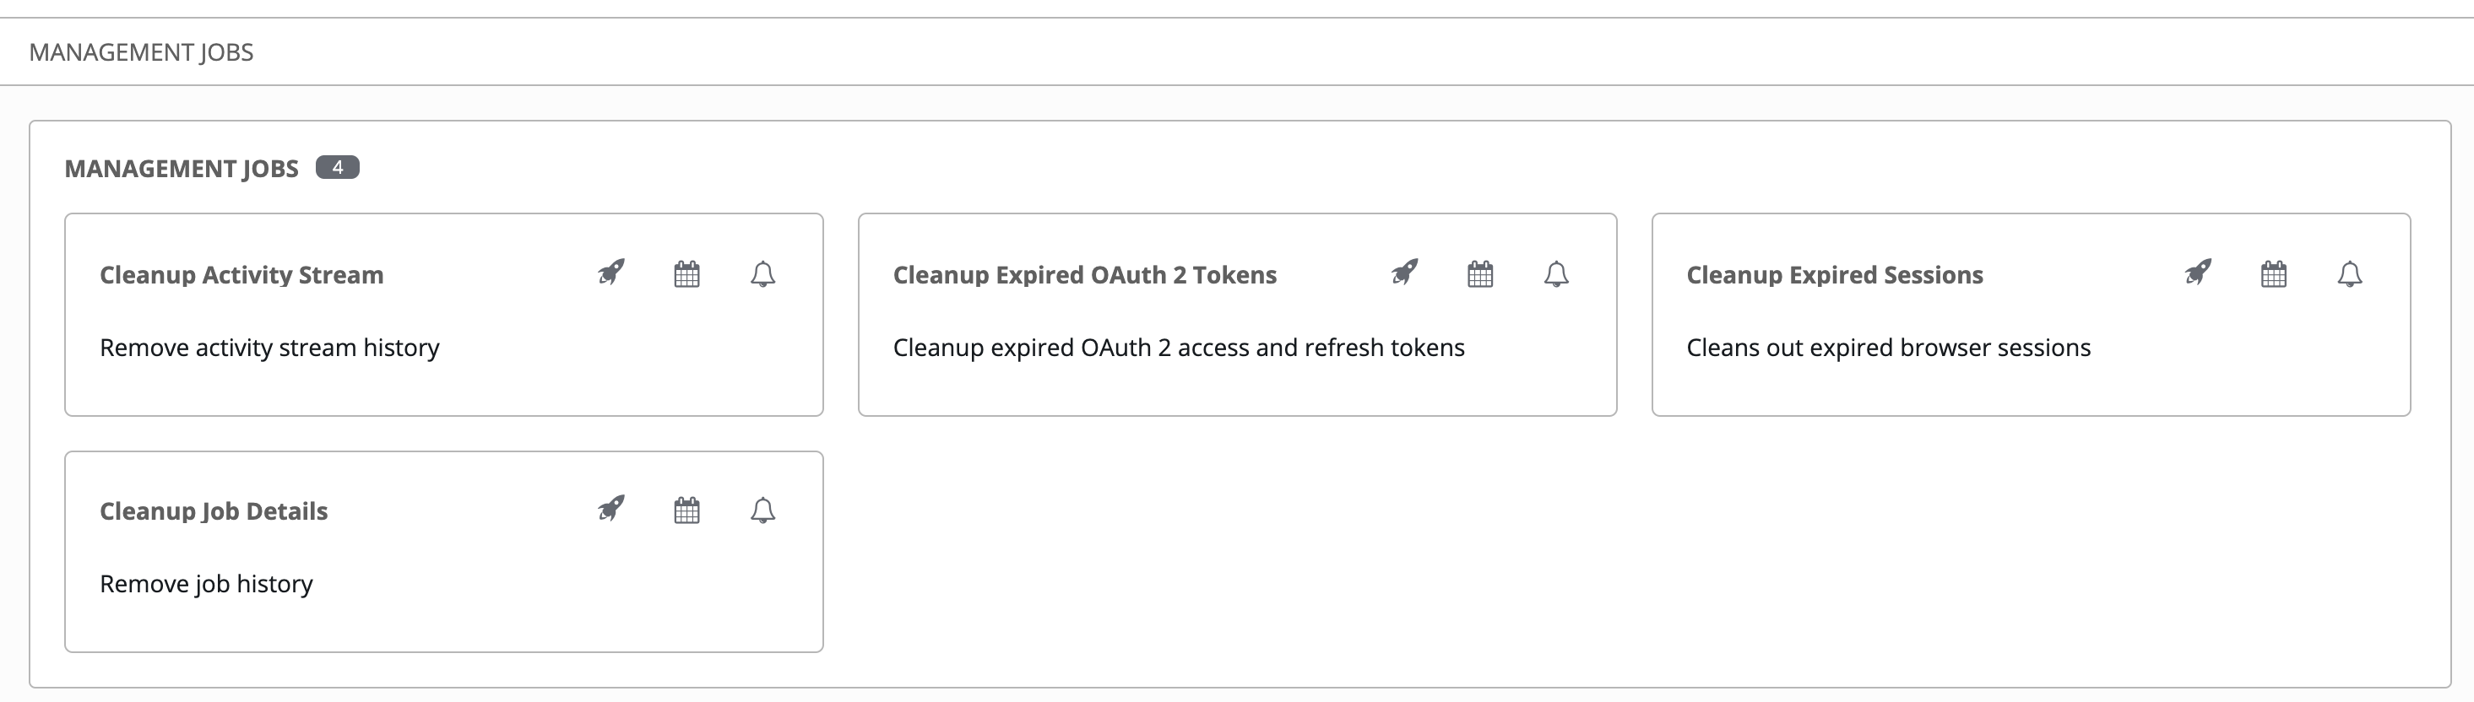
Task: Launch the Cleanup Expired Sessions job
Action: [x=2197, y=273]
